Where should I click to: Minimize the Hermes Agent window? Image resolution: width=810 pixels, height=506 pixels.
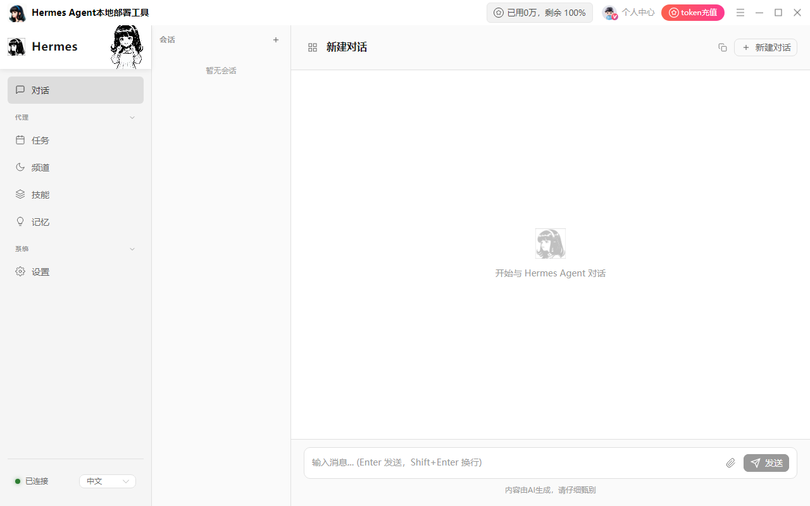click(x=759, y=13)
